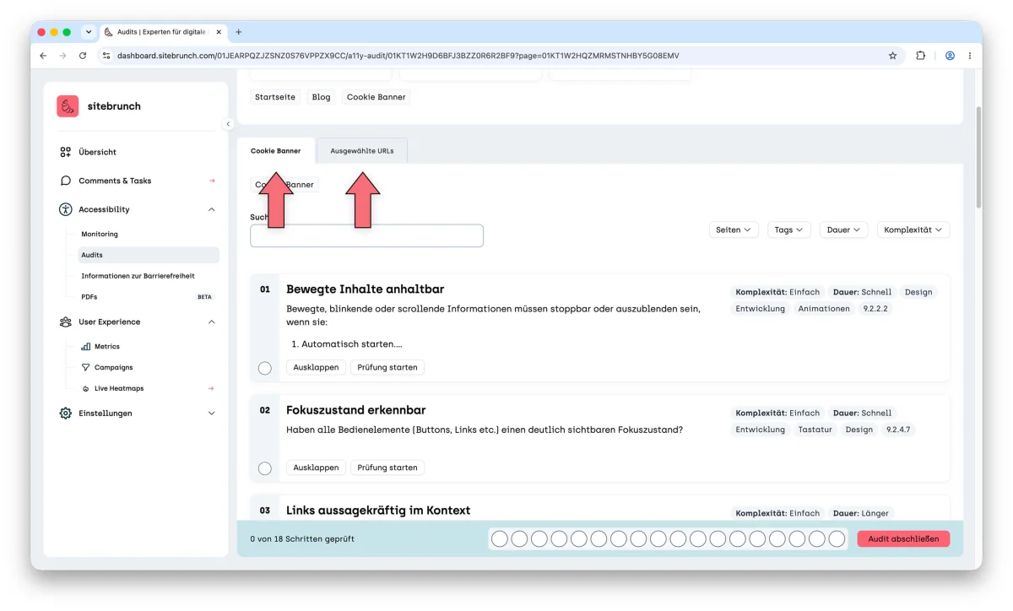Image resolution: width=1013 pixels, height=611 pixels.
Task: Click the site info icon in address bar
Action: pos(106,56)
